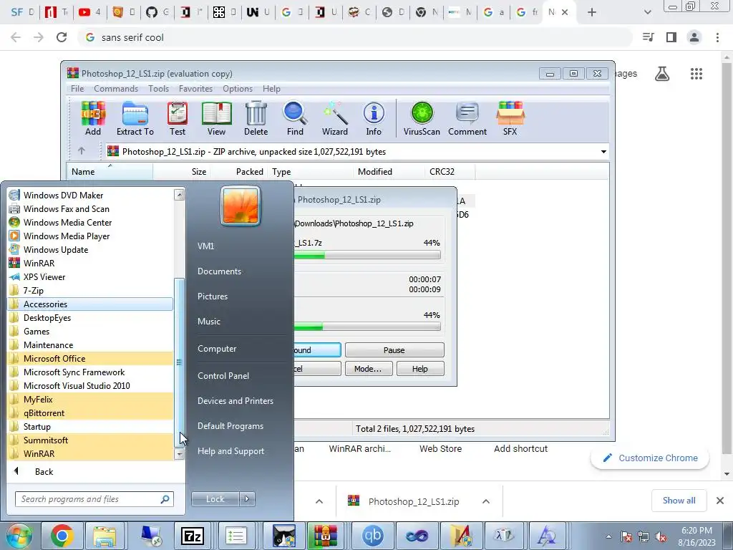Start VirusScan on the archive

point(422,119)
